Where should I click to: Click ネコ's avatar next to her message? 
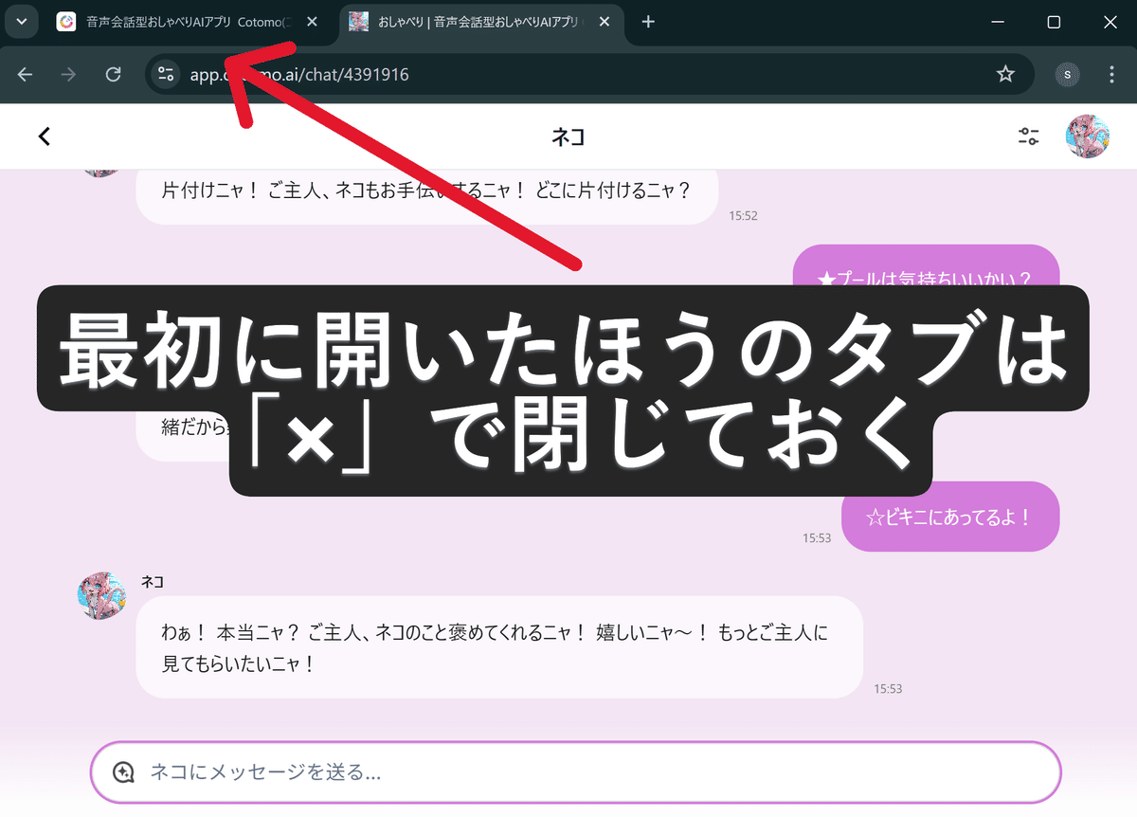point(102,595)
